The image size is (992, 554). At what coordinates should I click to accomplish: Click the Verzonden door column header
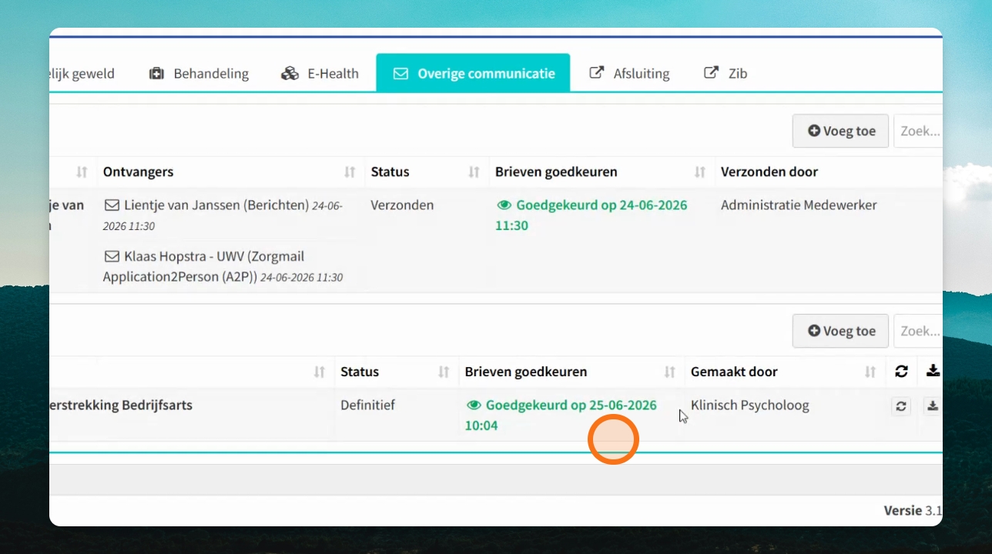tap(829, 172)
